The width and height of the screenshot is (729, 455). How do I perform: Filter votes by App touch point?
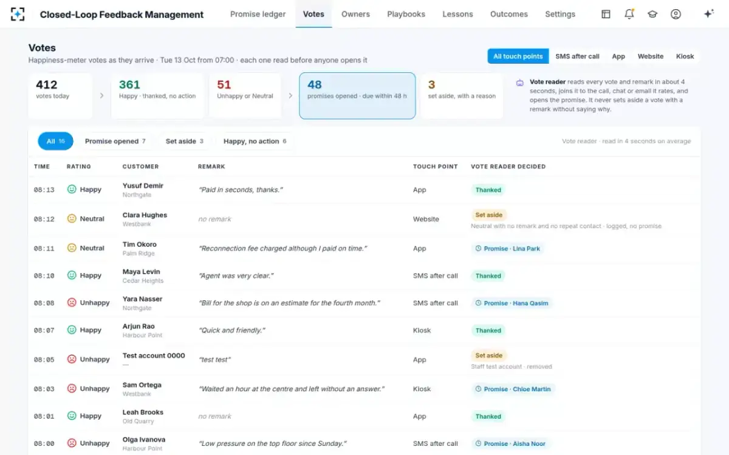pyautogui.click(x=618, y=56)
